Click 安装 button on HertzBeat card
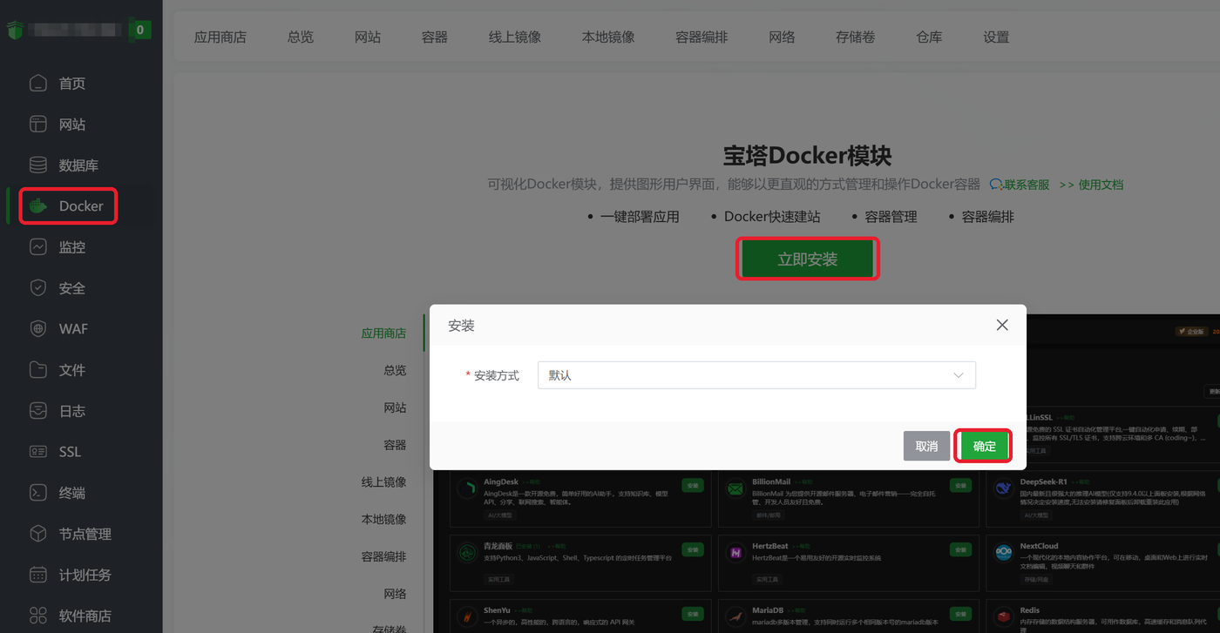 [x=960, y=550]
